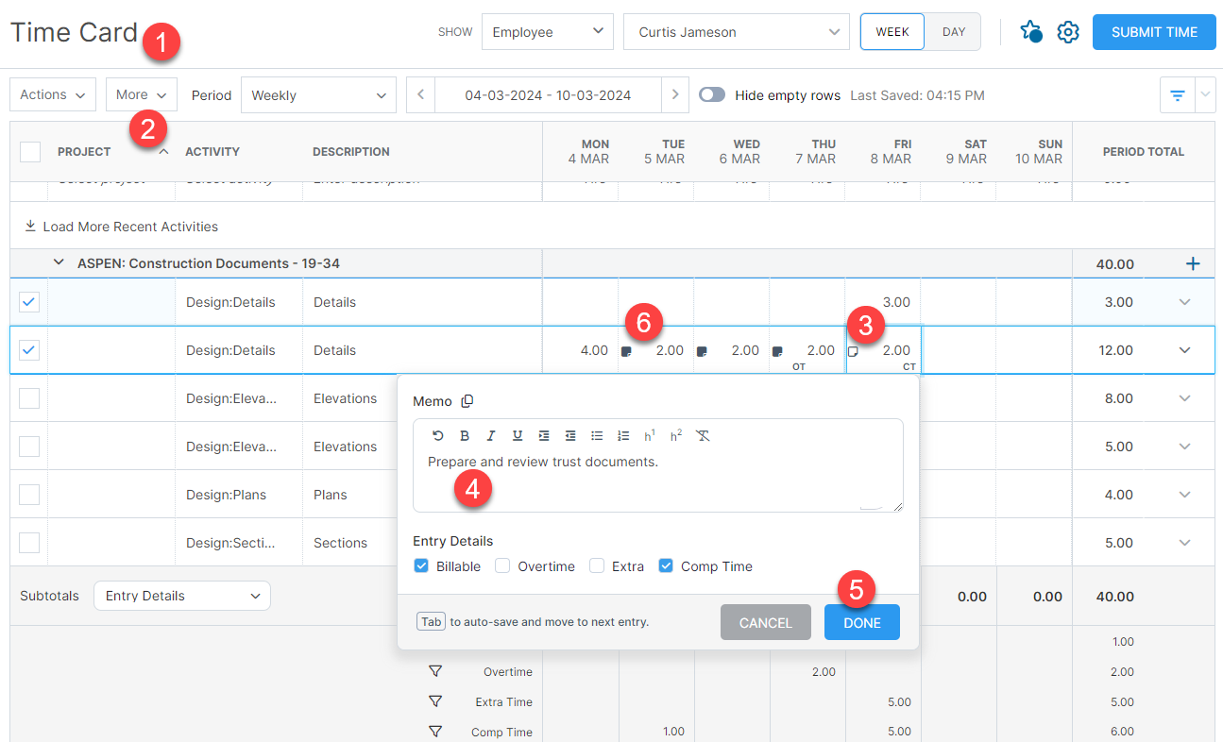Open the settings gear in the header

pyautogui.click(x=1068, y=31)
